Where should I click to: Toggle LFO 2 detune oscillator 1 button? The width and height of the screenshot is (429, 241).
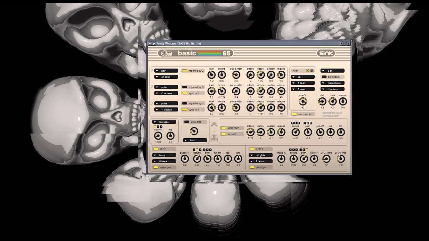(x=291, y=149)
